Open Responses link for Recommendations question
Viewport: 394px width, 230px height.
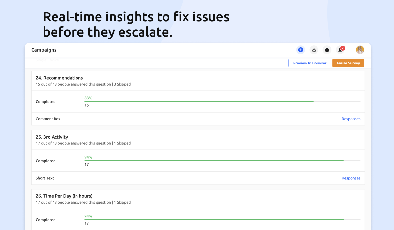tap(351, 119)
